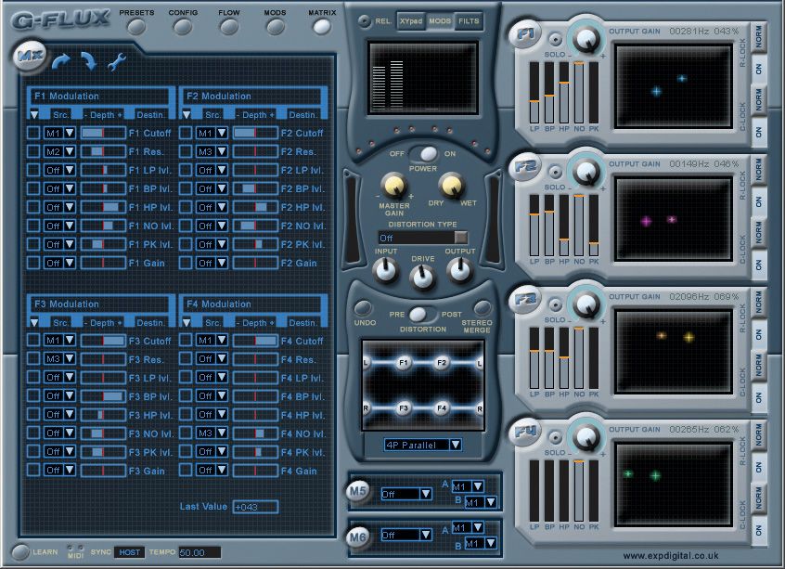Open the Config page
Viewport: 785px width, 569px height.
click(x=183, y=27)
